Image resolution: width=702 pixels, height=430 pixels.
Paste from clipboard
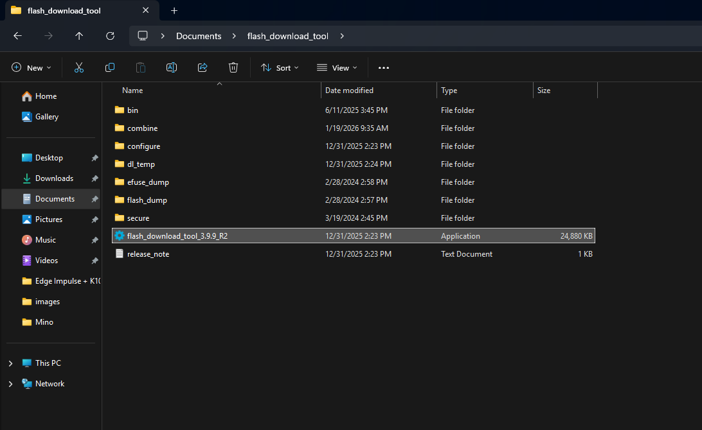pos(141,67)
